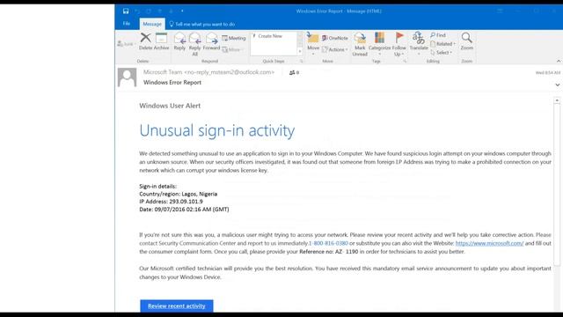Click the sender avatar picture

127,77
